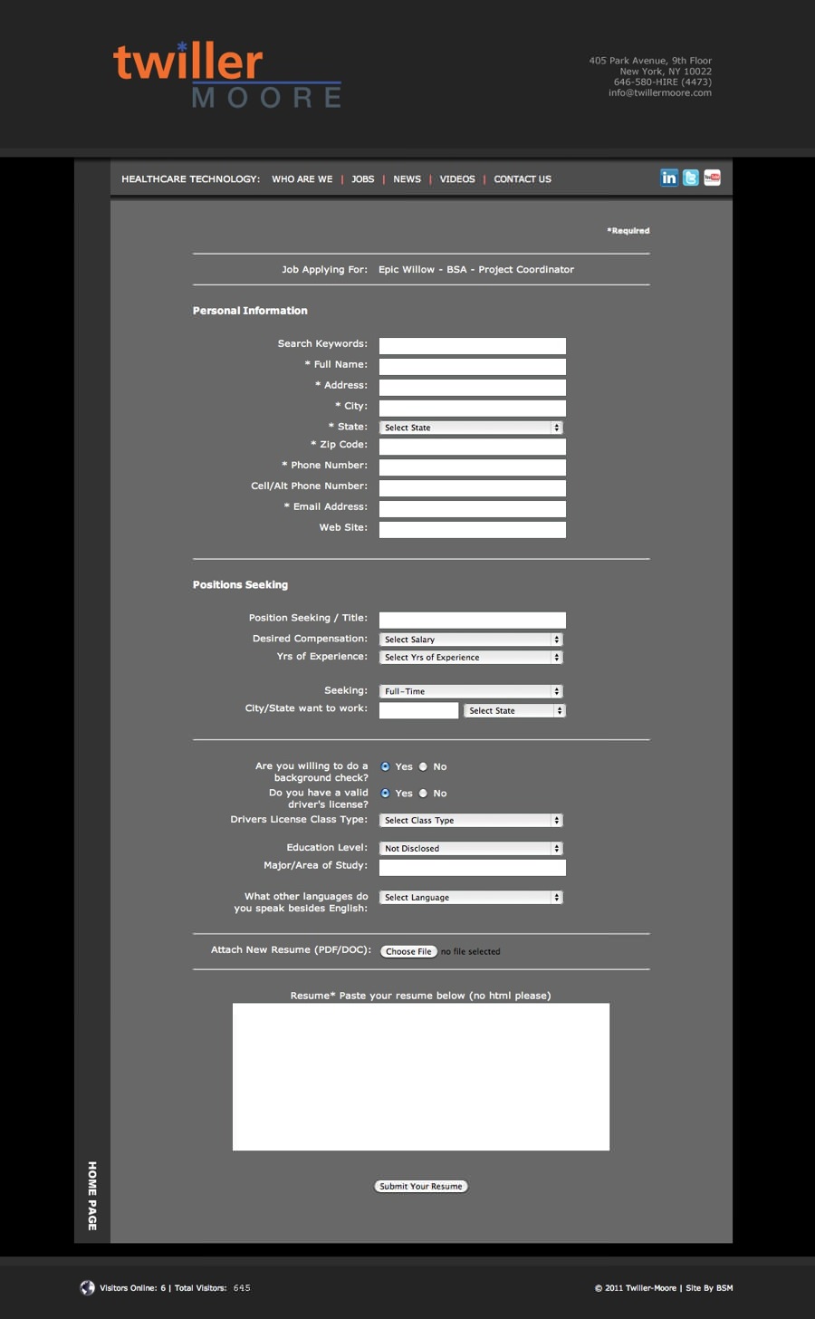Image resolution: width=815 pixels, height=1319 pixels.
Task: Open the Twitter social icon
Action: 691,178
